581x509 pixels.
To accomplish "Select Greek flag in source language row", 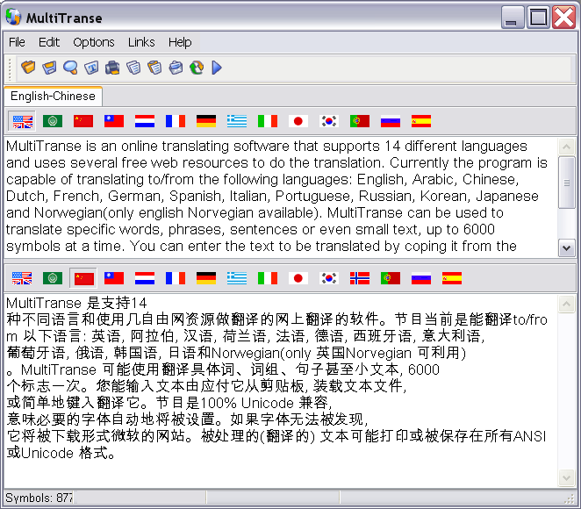I will click(237, 121).
